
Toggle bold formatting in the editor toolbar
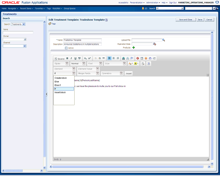click(67, 58)
